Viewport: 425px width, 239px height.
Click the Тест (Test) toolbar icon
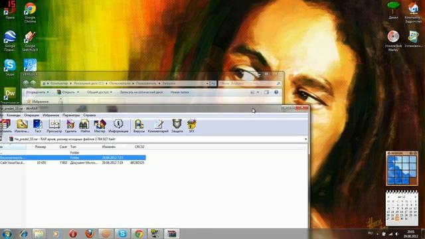[x=38, y=126]
